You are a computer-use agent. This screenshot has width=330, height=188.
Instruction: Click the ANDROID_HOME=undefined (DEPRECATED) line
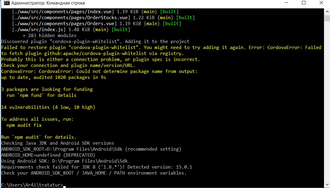click(48, 155)
